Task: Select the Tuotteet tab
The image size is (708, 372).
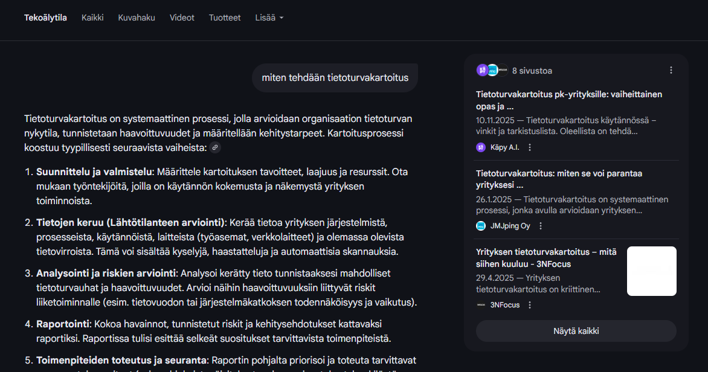Action: (225, 18)
